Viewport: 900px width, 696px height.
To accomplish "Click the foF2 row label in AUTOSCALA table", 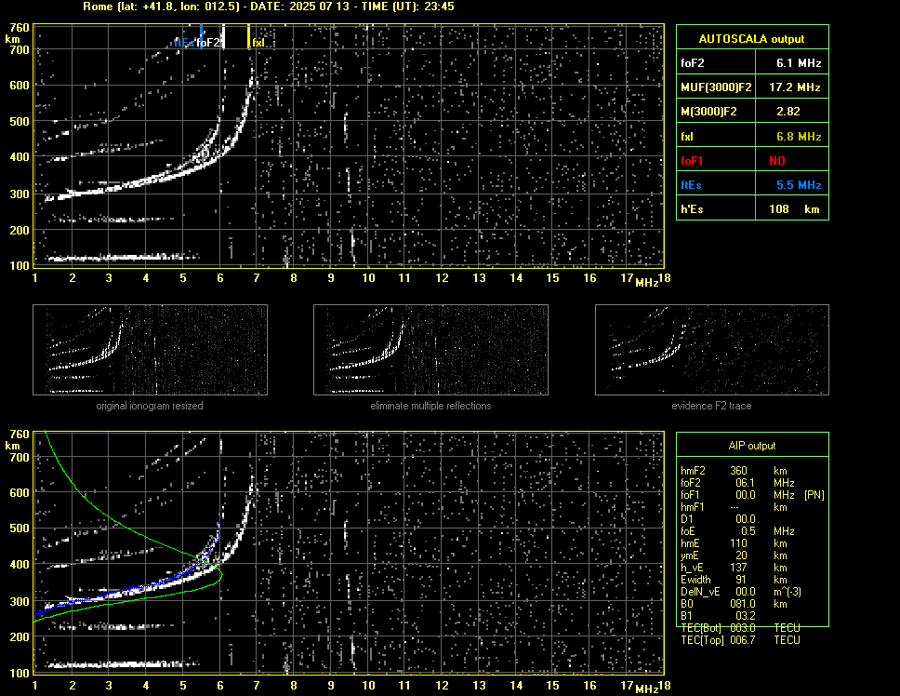I will pyautogui.click(x=693, y=63).
